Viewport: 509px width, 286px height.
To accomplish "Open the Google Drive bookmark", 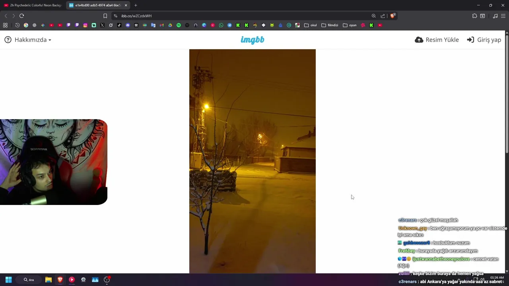I will [x=170, y=25].
